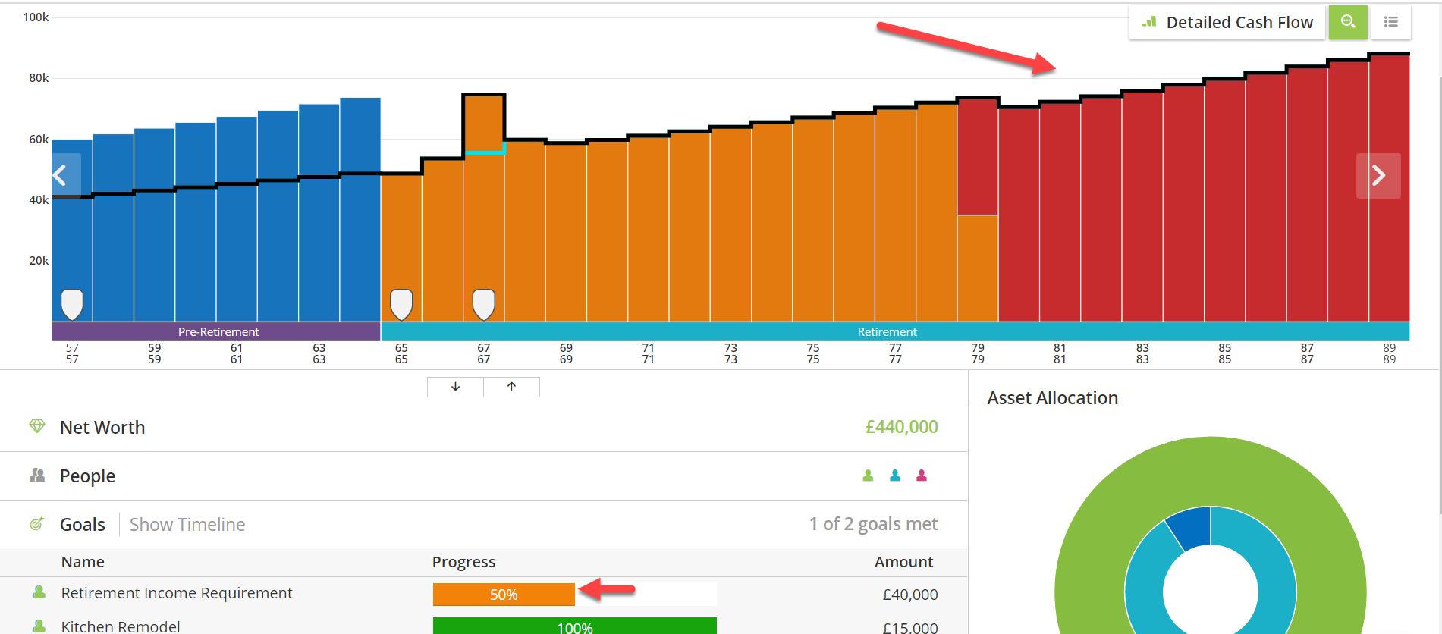Click the event marker at age 67
1442x634 pixels.
484,304
